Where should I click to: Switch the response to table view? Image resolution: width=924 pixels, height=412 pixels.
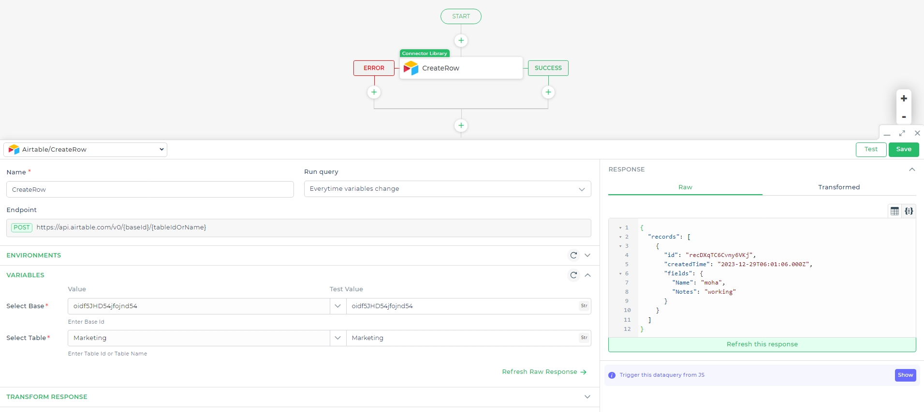point(895,211)
